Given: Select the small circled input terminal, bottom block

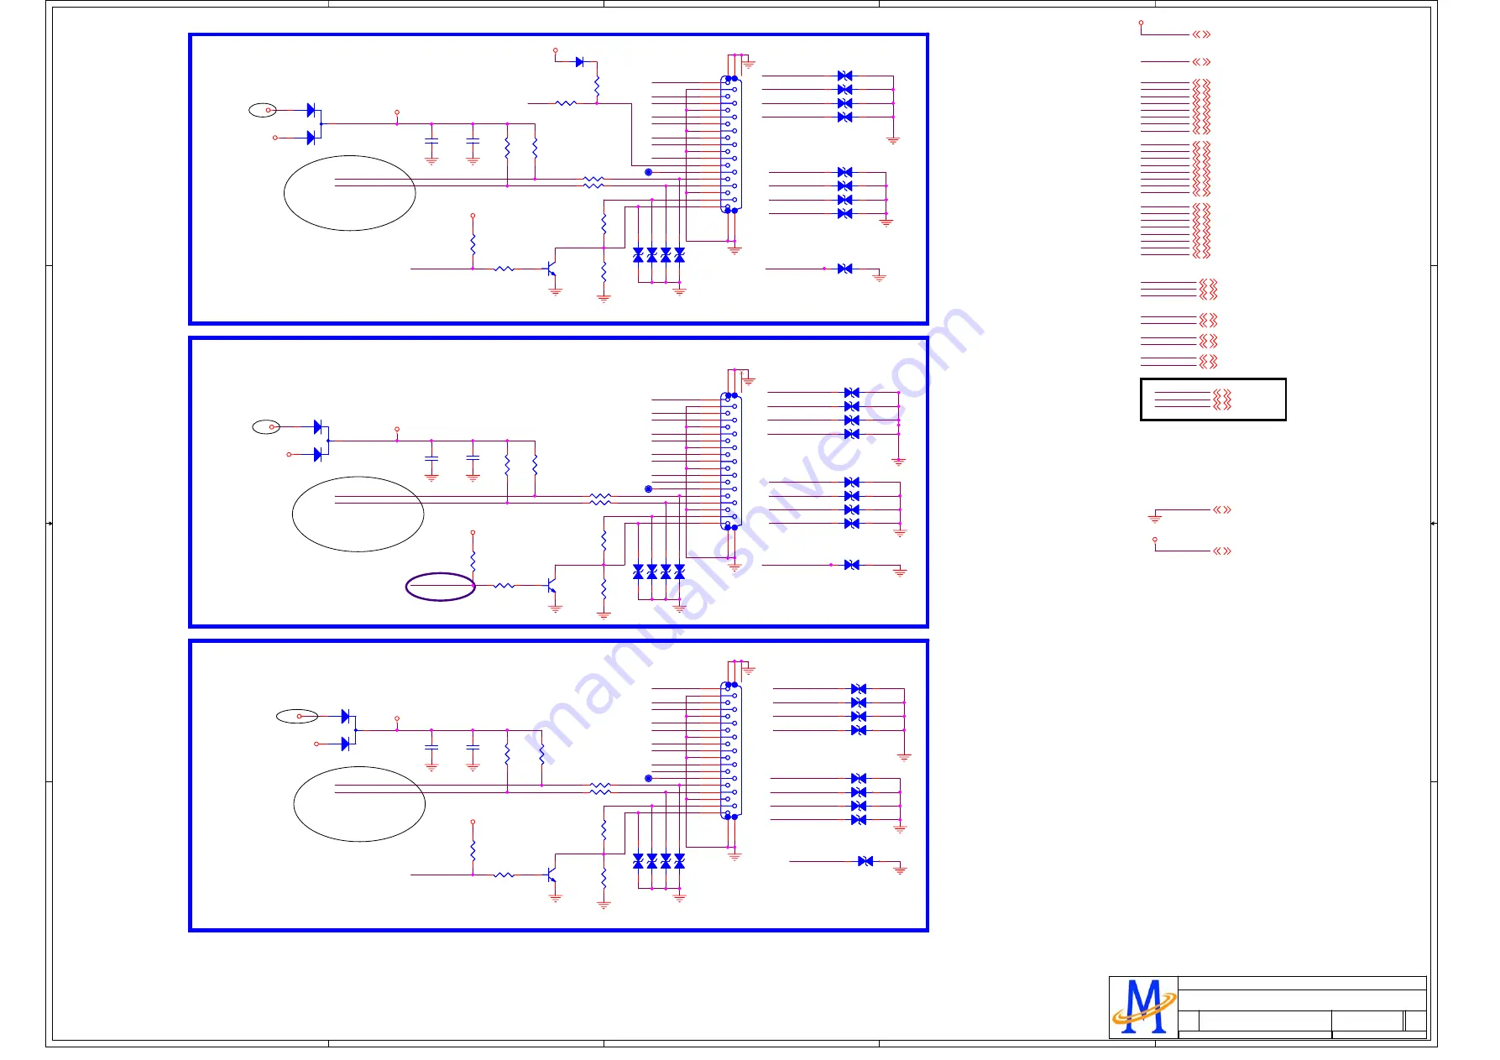Looking at the screenshot, I should click(297, 716).
